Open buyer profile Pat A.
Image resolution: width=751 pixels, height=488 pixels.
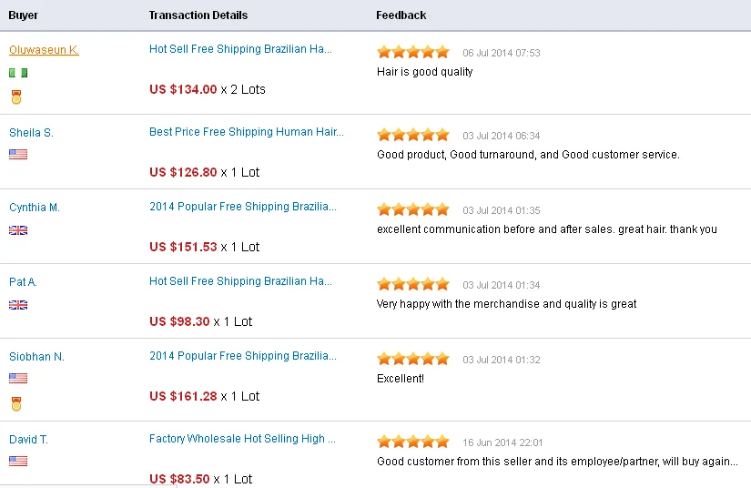(23, 282)
